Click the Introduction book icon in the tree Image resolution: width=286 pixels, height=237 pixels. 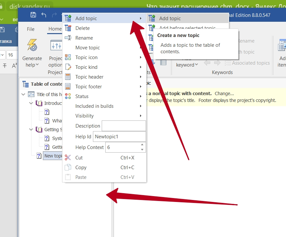39,103
